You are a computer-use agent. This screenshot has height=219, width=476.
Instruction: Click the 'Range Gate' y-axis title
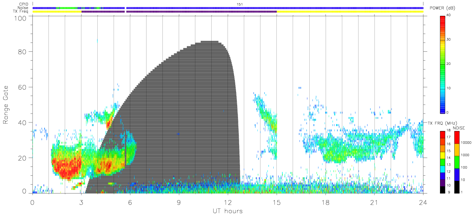(x=6, y=105)
